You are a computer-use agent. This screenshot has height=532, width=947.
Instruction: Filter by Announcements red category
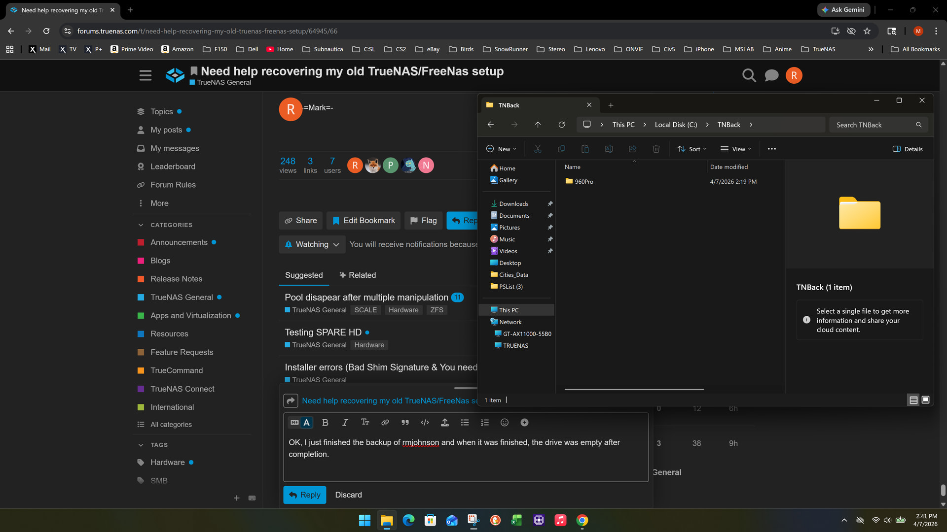point(179,242)
